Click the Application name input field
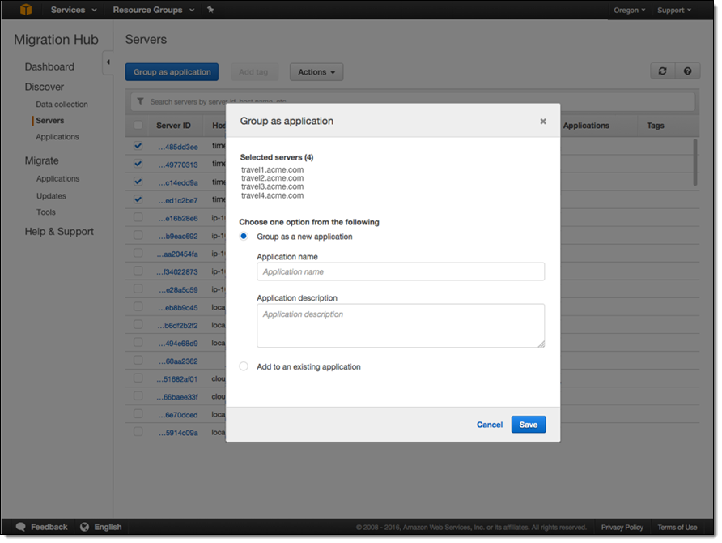This screenshot has width=722, height=543. tap(401, 272)
